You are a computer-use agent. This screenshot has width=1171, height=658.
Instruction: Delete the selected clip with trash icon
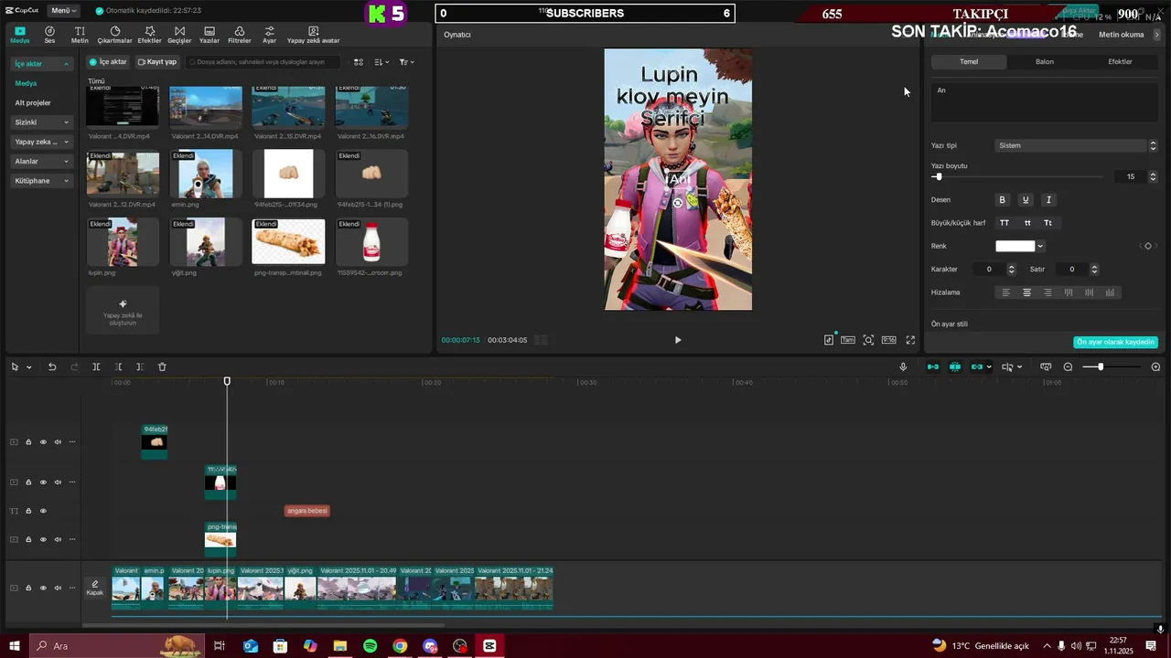click(x=162, y=366)
